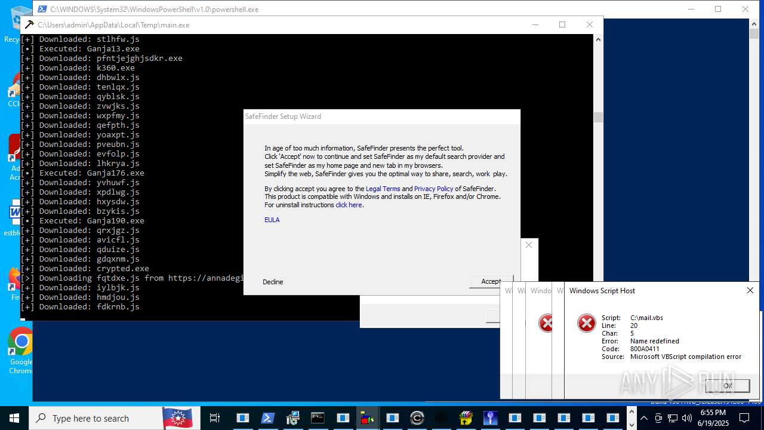764x430 pixels.
Task: Click the main.exe window title bar icon
Action: coord(29,24)
